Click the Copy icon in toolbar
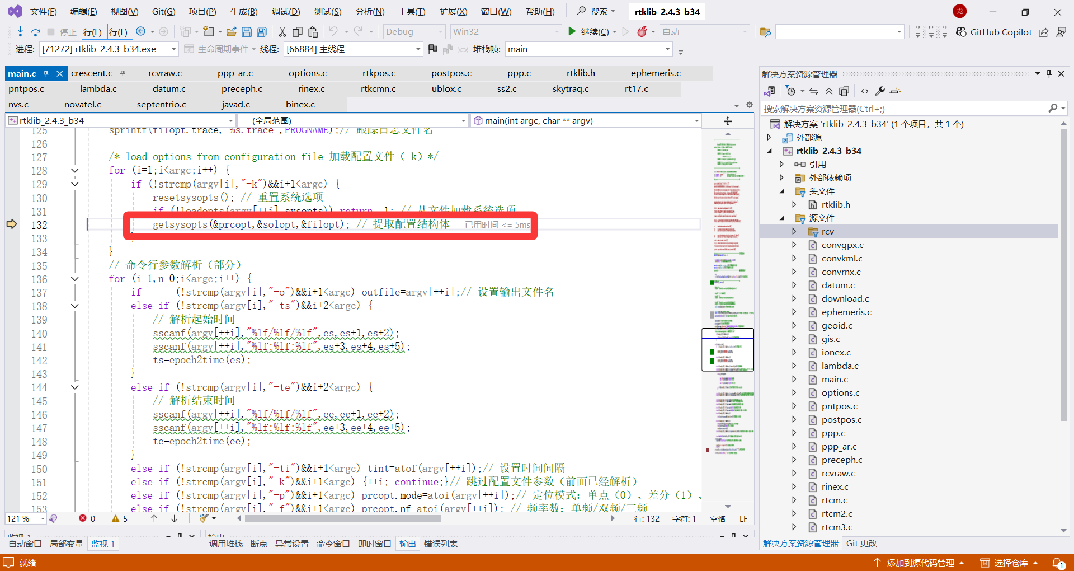This screenshot has height=571, width=1074. [x=298, y=32]
